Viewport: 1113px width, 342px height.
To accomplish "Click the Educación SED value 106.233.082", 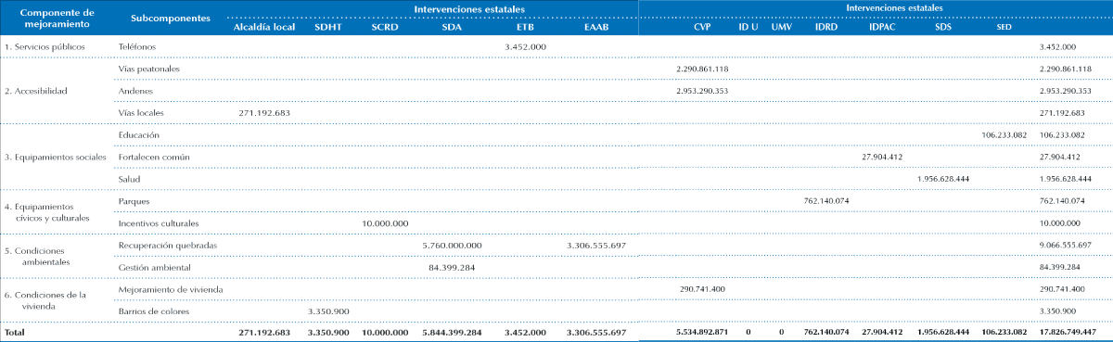I will (1004, 134).
